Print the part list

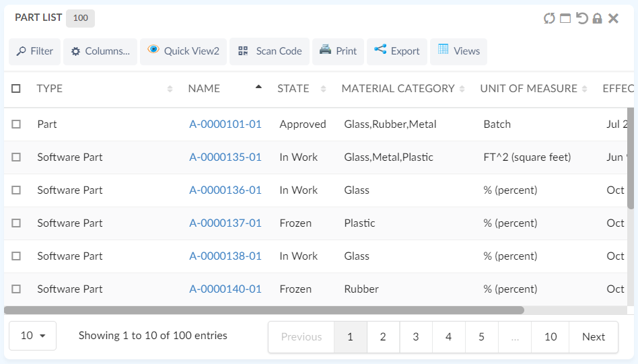[338, 51]
